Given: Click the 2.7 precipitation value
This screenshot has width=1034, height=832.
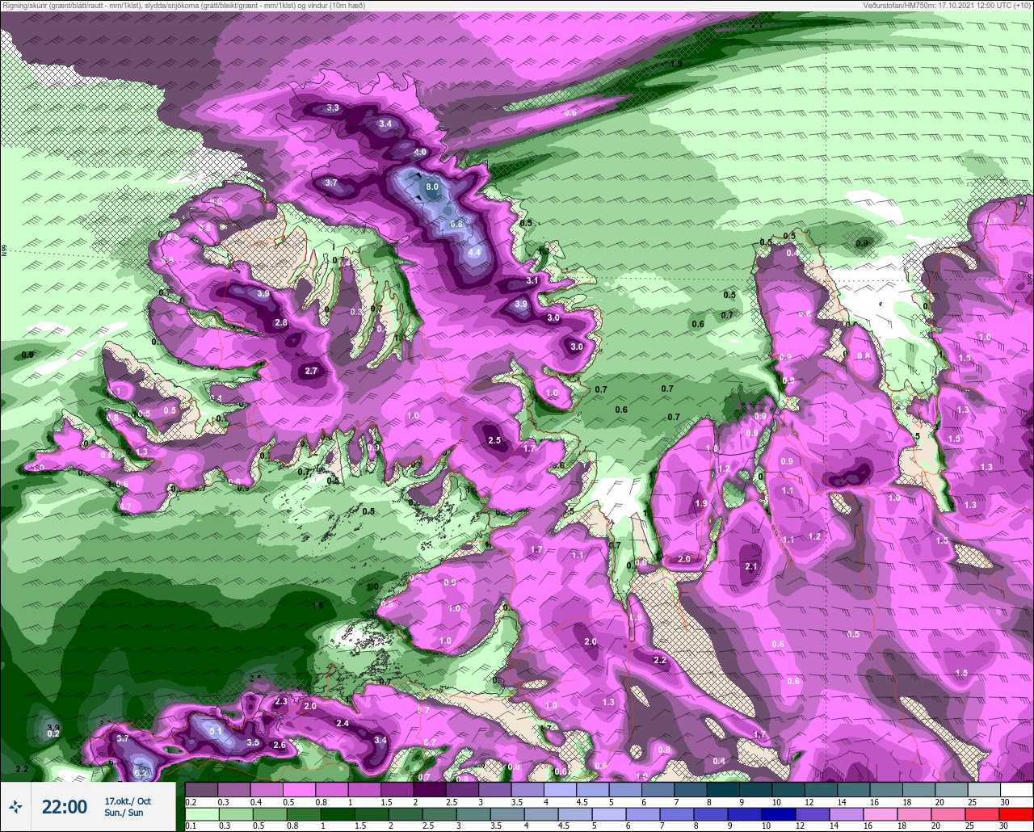Looking at the screenshot, I should [311, 371].
